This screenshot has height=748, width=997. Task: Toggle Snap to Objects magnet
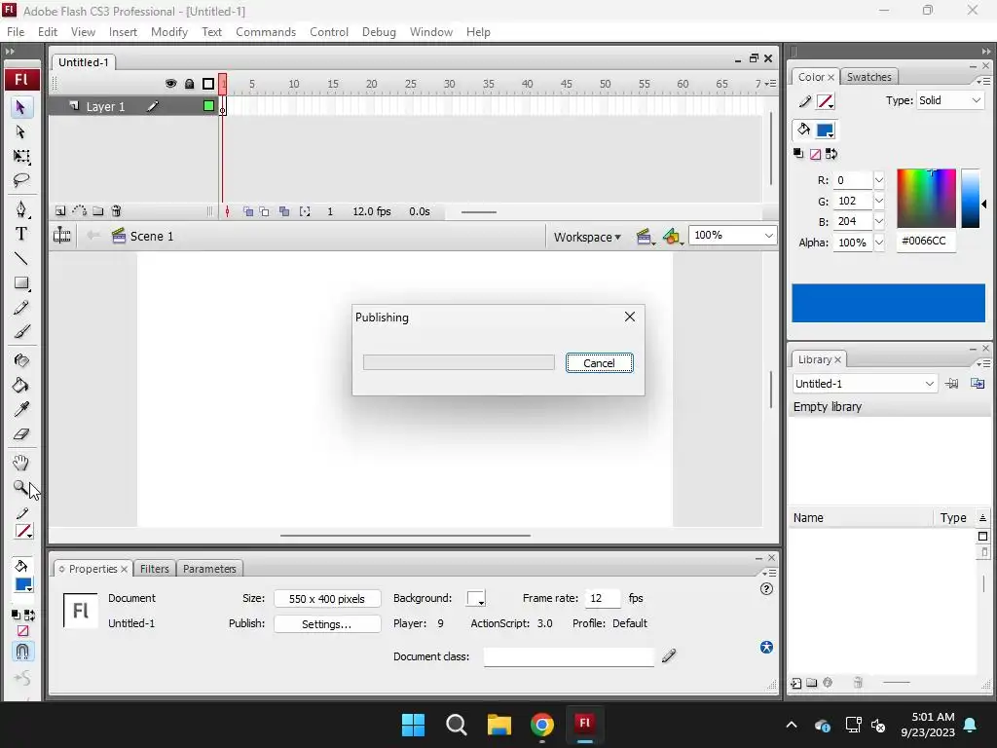22,652
